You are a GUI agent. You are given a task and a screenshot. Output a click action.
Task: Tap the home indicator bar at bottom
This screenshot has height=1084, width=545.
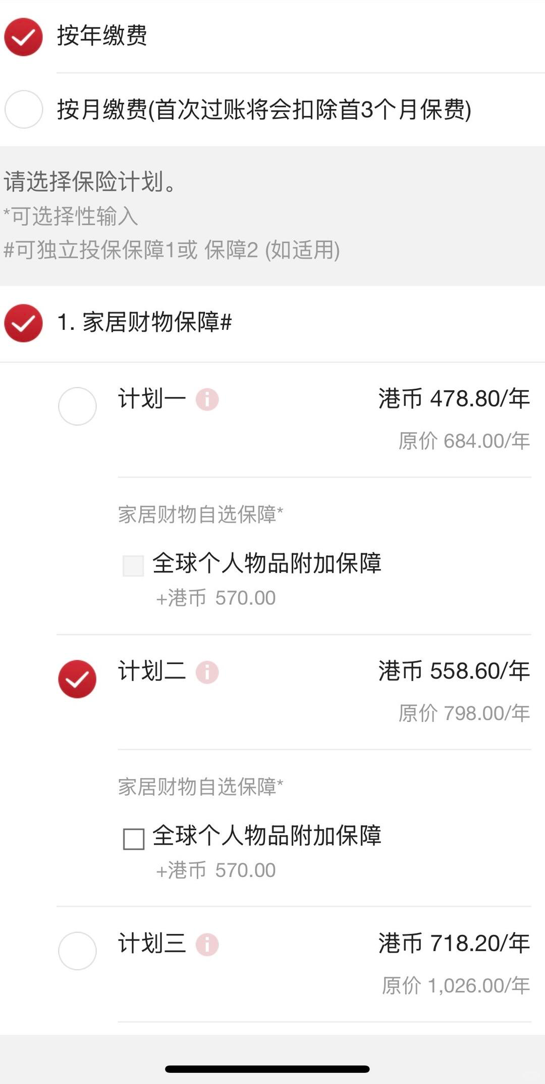[x=267, y=1069]
